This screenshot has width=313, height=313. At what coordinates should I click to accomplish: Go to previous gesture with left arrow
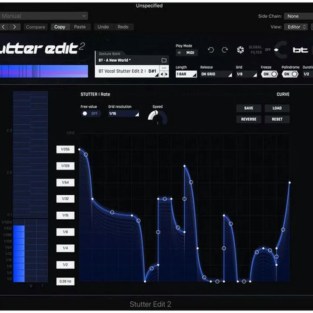[x=162, y=74]
